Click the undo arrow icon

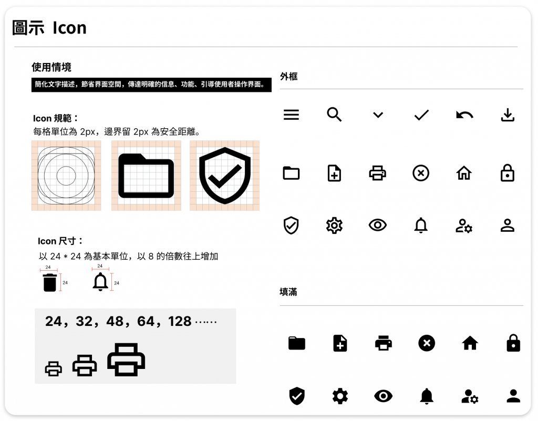(x=464, y=115)
